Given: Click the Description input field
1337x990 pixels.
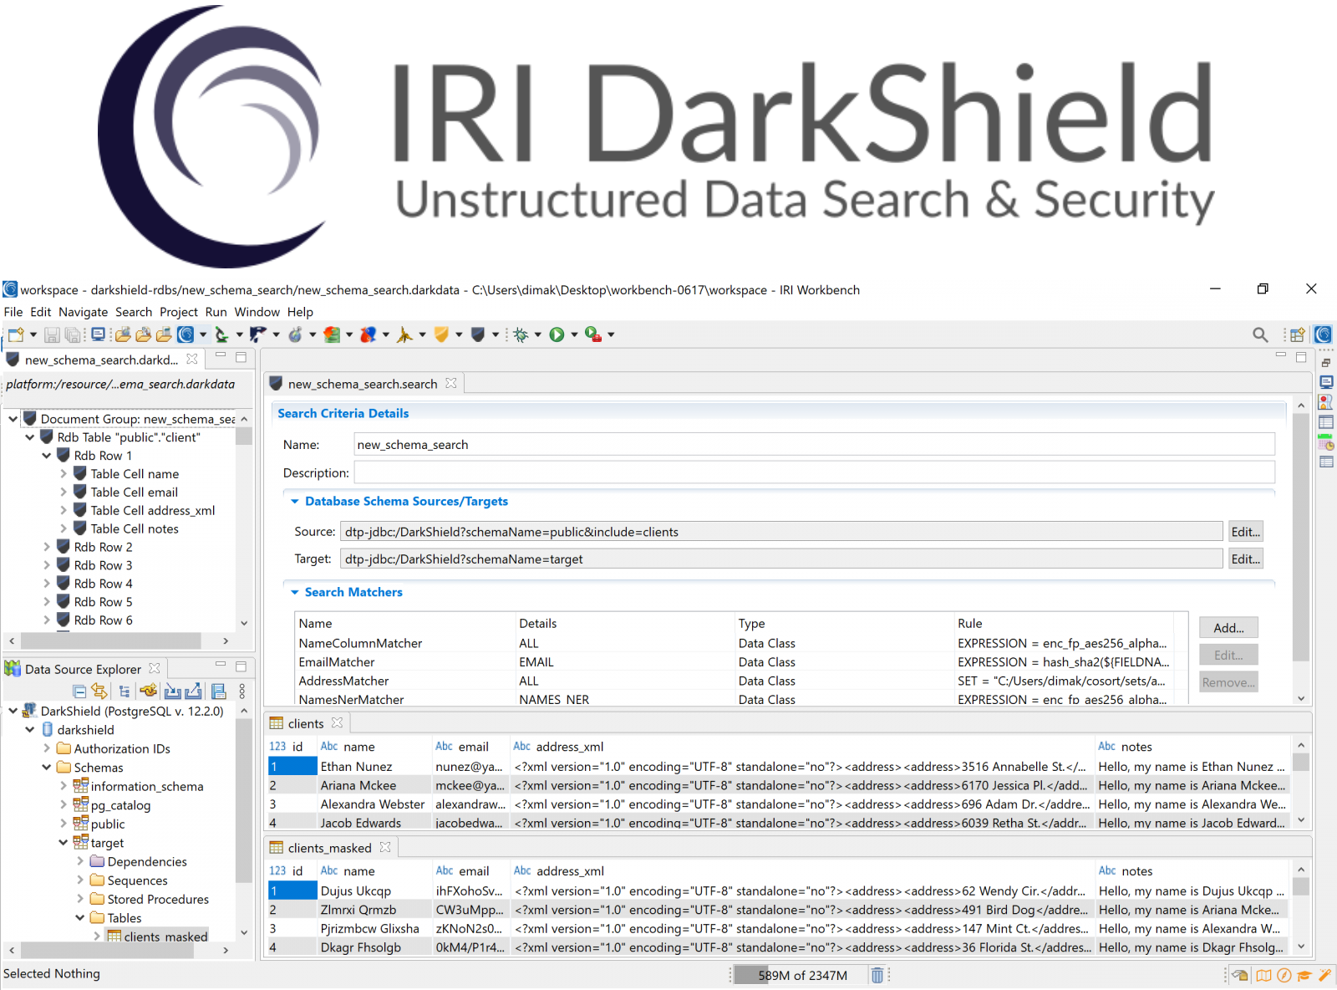Looking at the screenshot, I should coord(814,473).
